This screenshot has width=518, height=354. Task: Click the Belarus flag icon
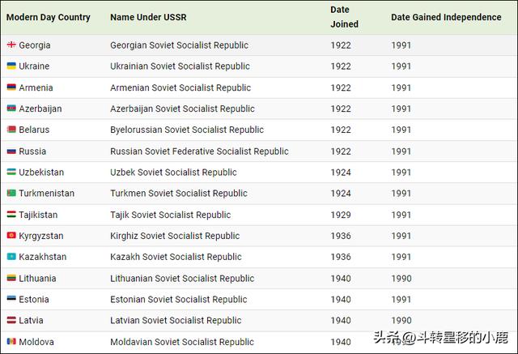11,130
